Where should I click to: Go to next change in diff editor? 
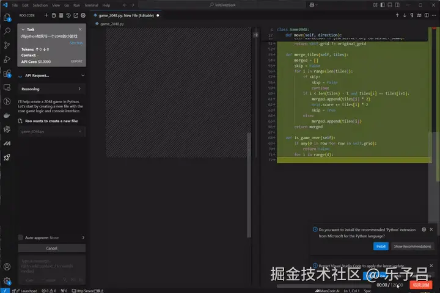(405, 15)
